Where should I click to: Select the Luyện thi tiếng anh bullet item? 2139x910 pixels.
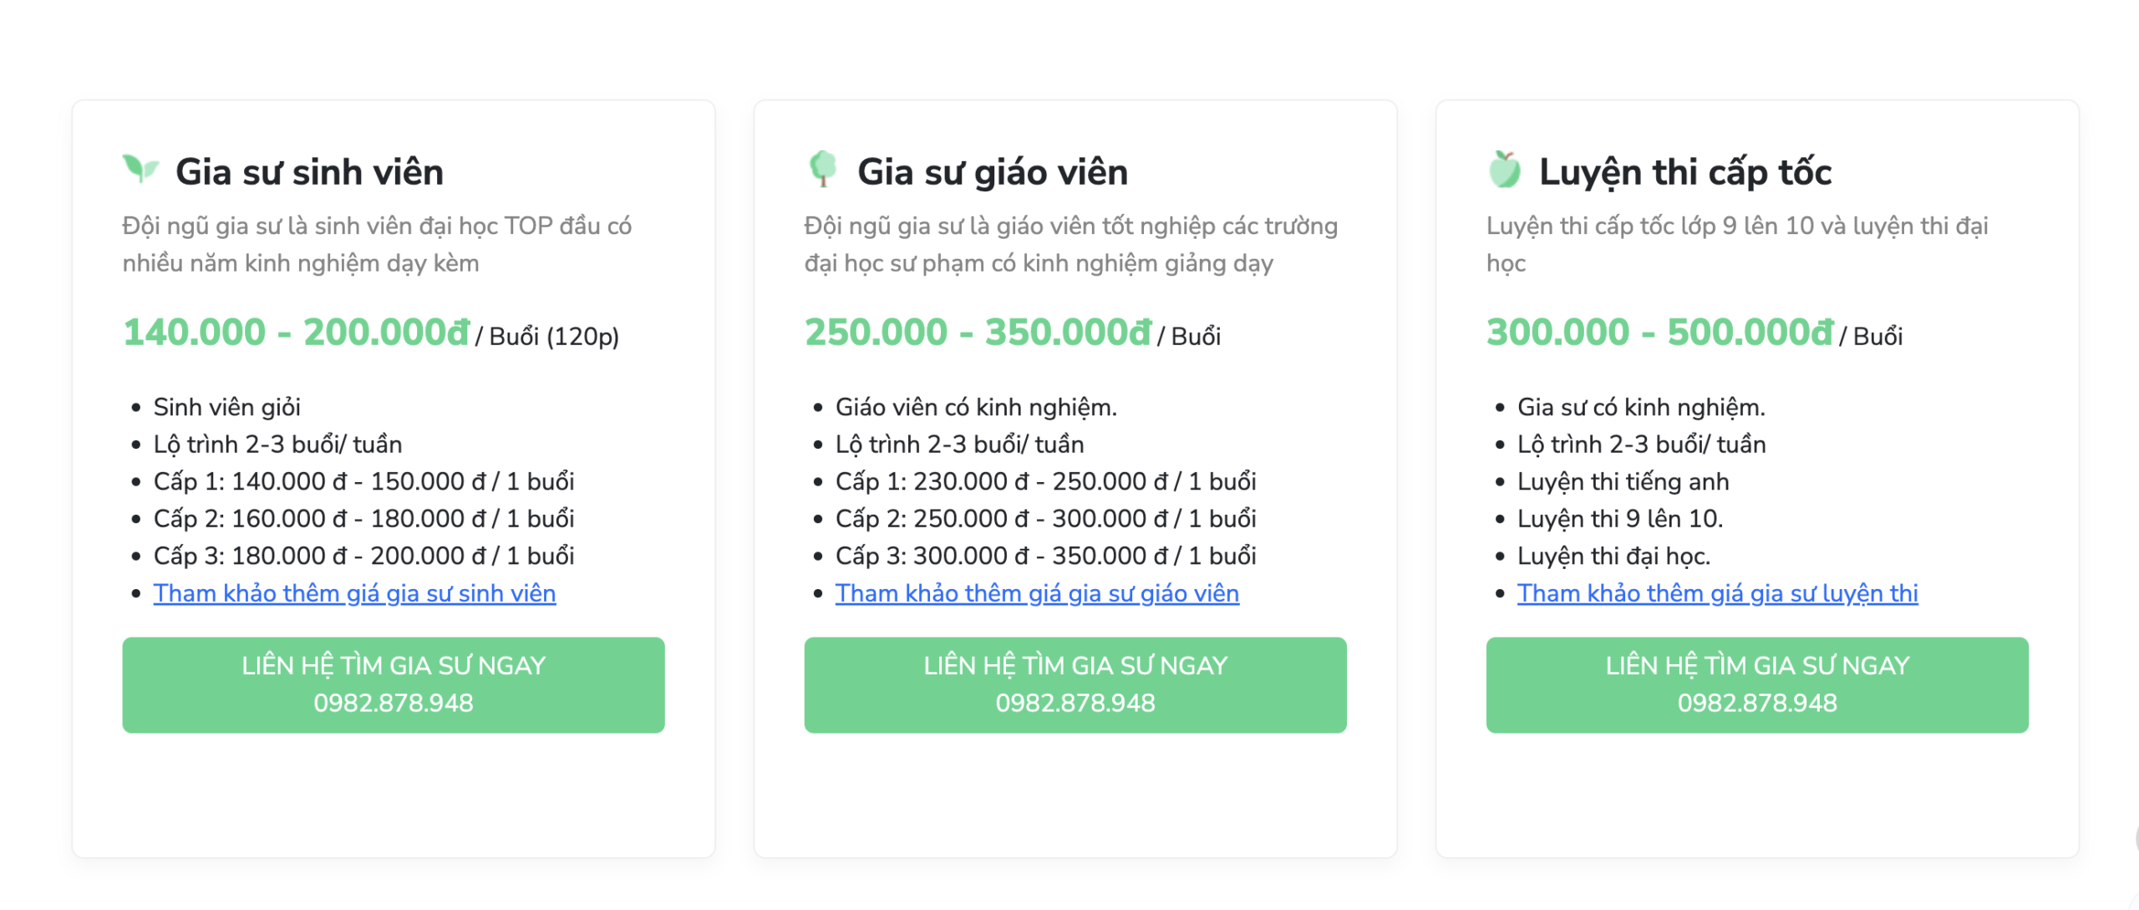coord(1623,481)
